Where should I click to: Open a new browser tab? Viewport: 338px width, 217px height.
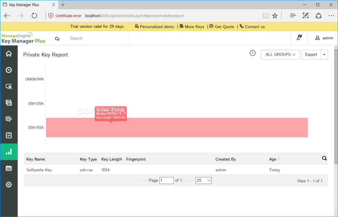coord(63,5)
